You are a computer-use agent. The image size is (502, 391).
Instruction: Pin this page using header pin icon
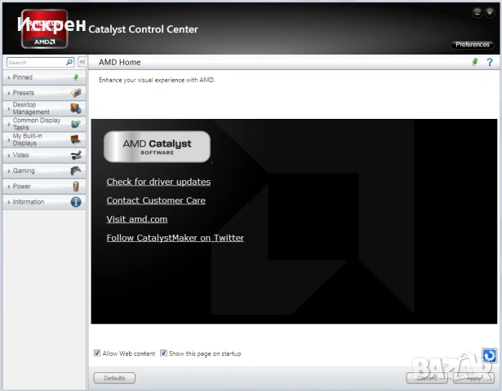click(x=475, y=62)
